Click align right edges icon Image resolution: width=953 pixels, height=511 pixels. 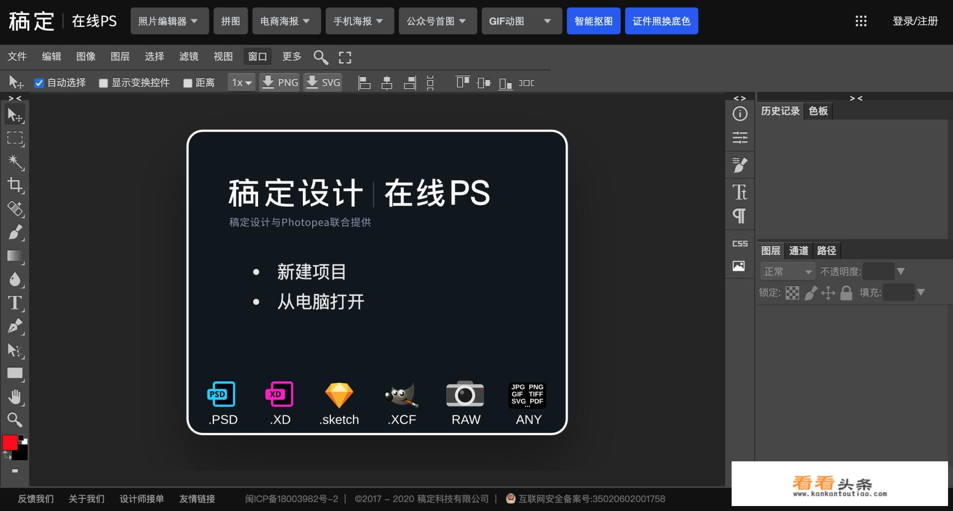pos(409,83)
